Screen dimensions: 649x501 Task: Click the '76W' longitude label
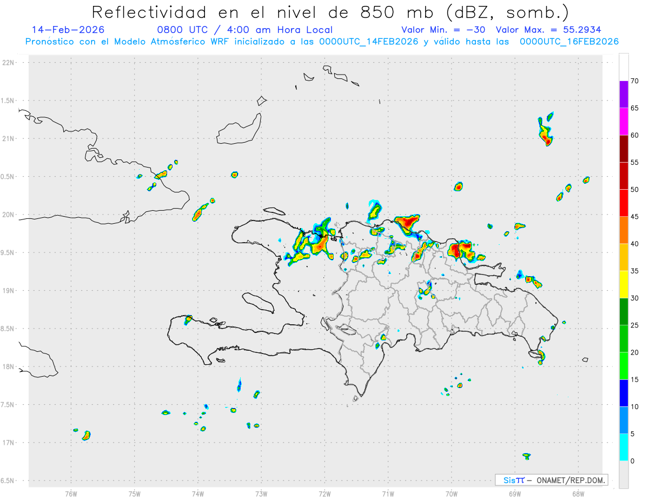click(x=71, y=493)
